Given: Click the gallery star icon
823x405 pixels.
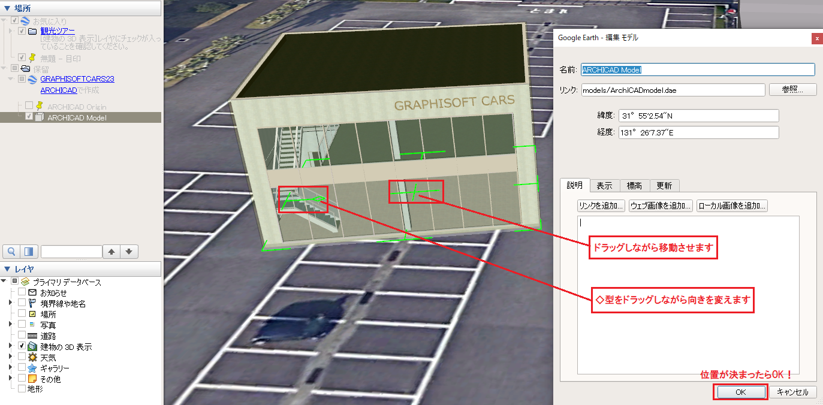Looking at the screenshot, I should 32,368.
